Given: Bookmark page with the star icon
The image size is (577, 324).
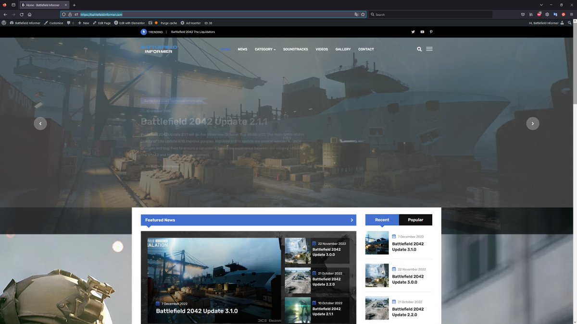Looking at the screenshot, I should tap(363, 14).
